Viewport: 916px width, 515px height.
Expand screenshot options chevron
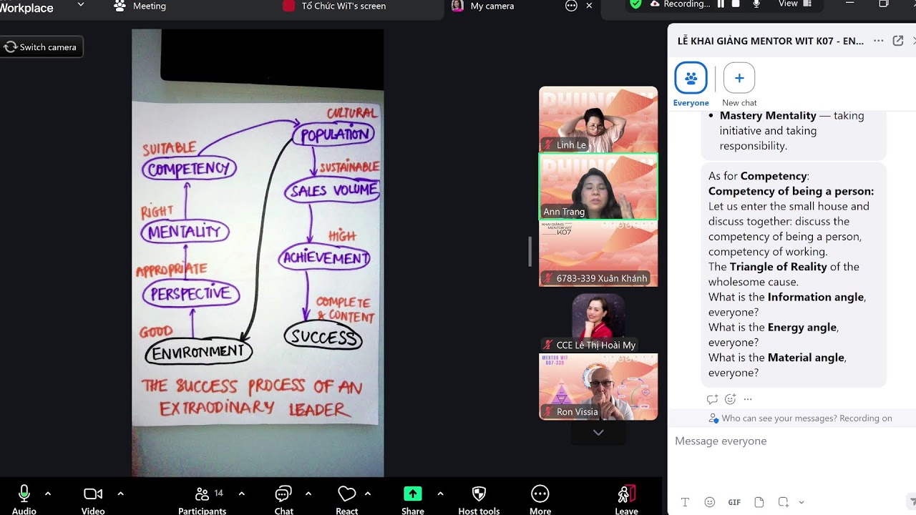(x=801, y=502)
